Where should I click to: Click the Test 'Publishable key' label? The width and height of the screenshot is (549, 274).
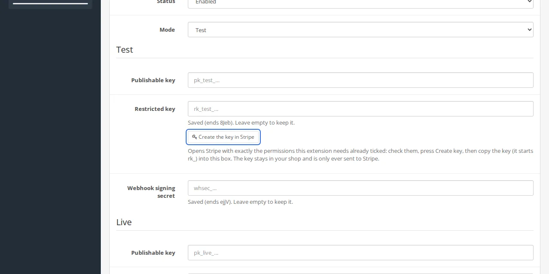[153, 80]
